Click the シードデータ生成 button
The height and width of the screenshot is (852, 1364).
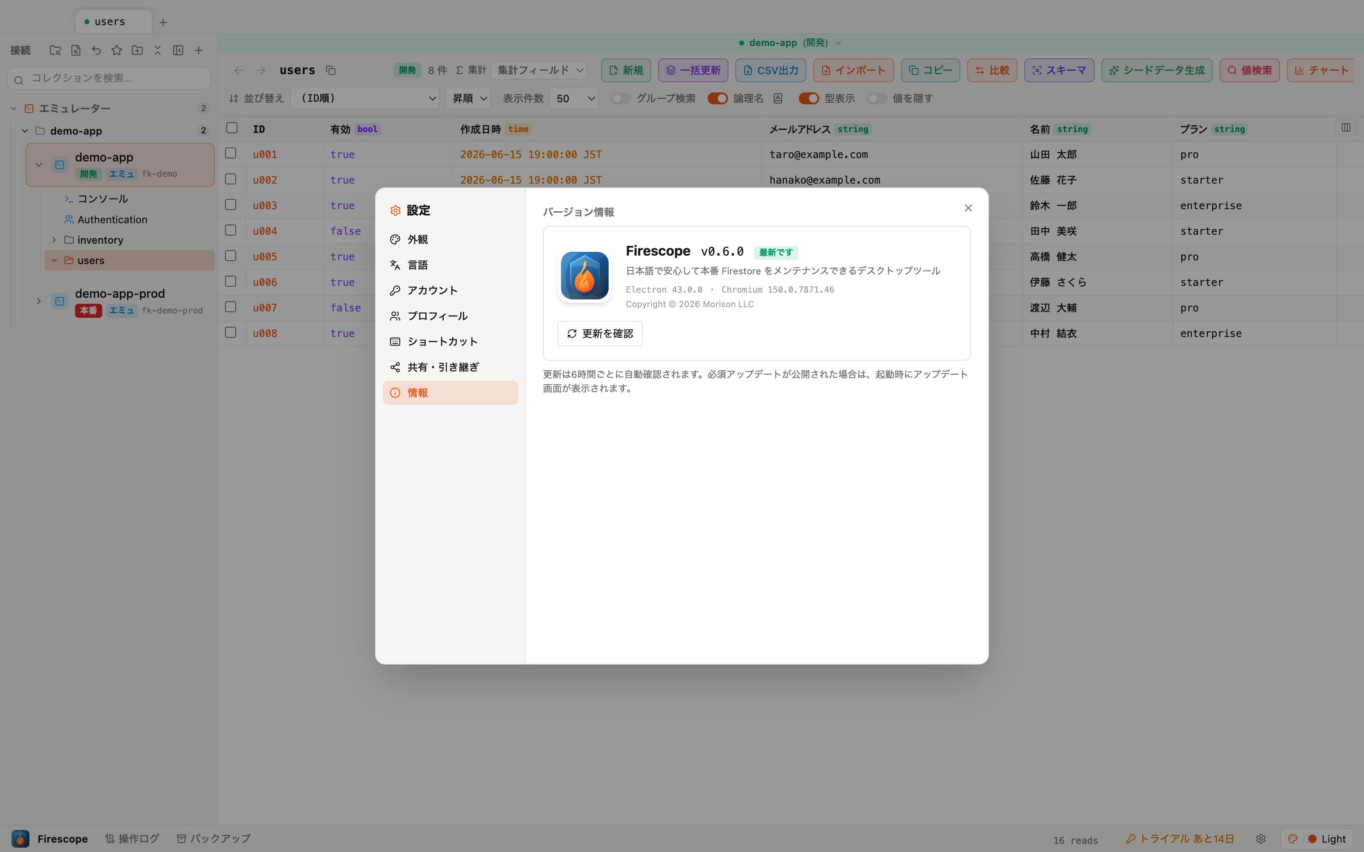[x=1156, y=70]
